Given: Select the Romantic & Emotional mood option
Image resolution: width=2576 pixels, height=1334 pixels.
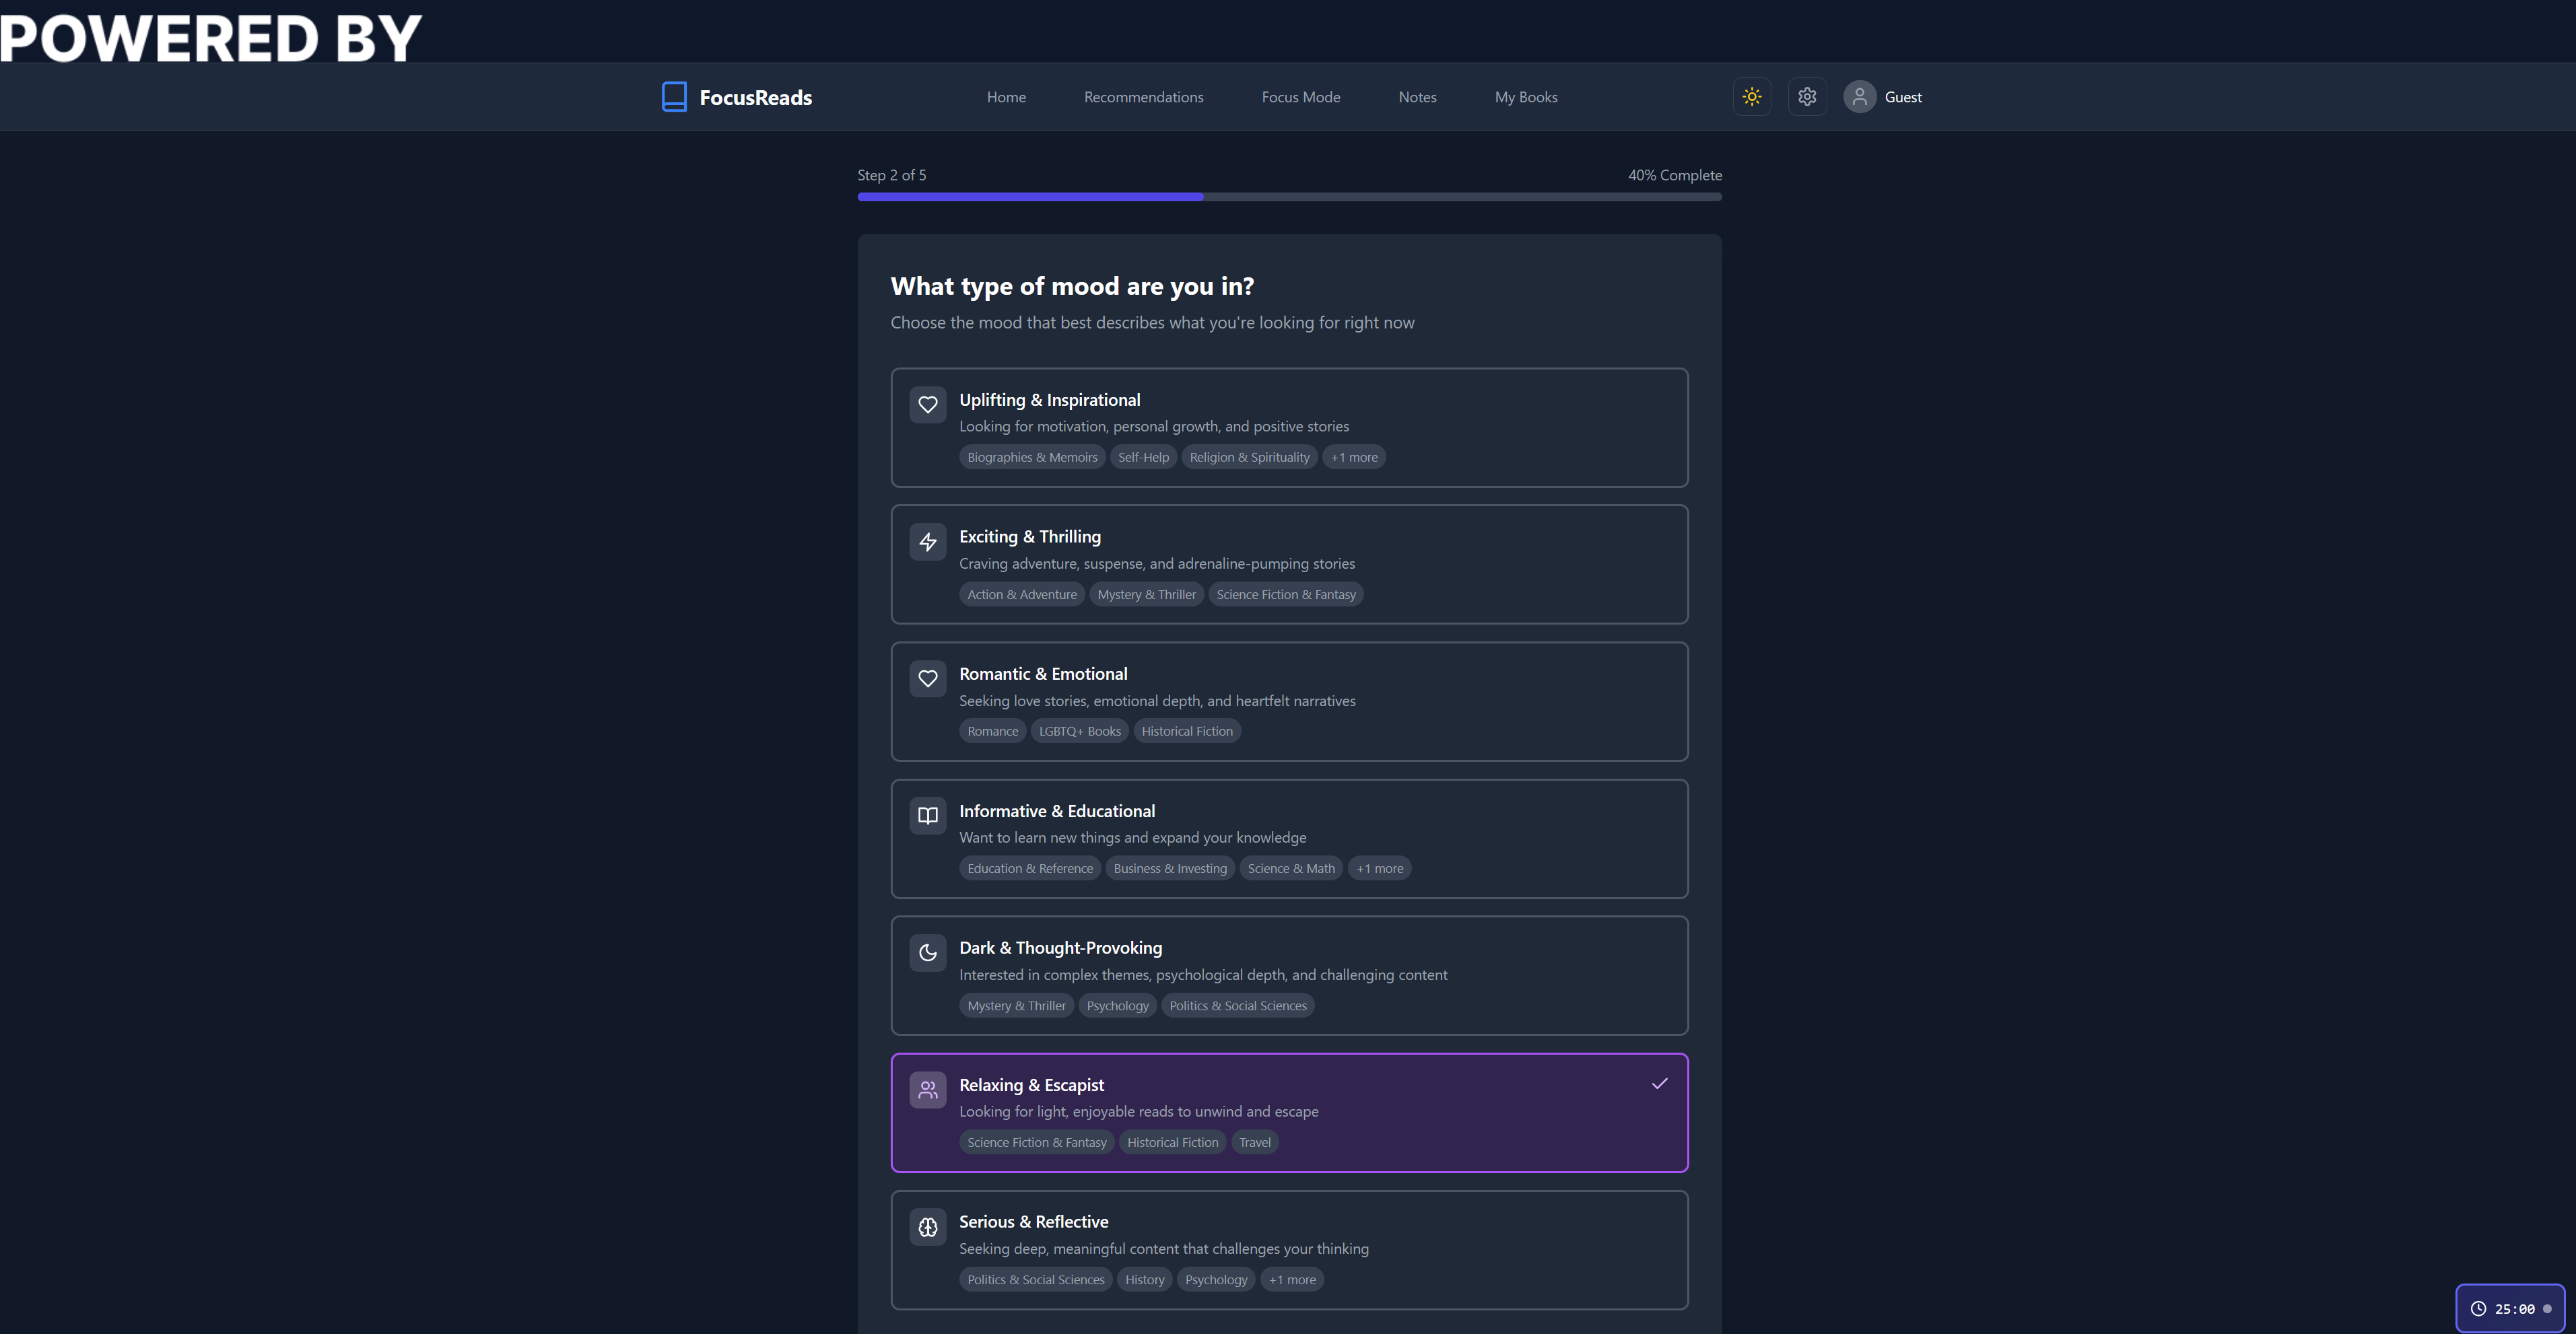Looking at the screenshot, I should click(x=1288, y=701).
